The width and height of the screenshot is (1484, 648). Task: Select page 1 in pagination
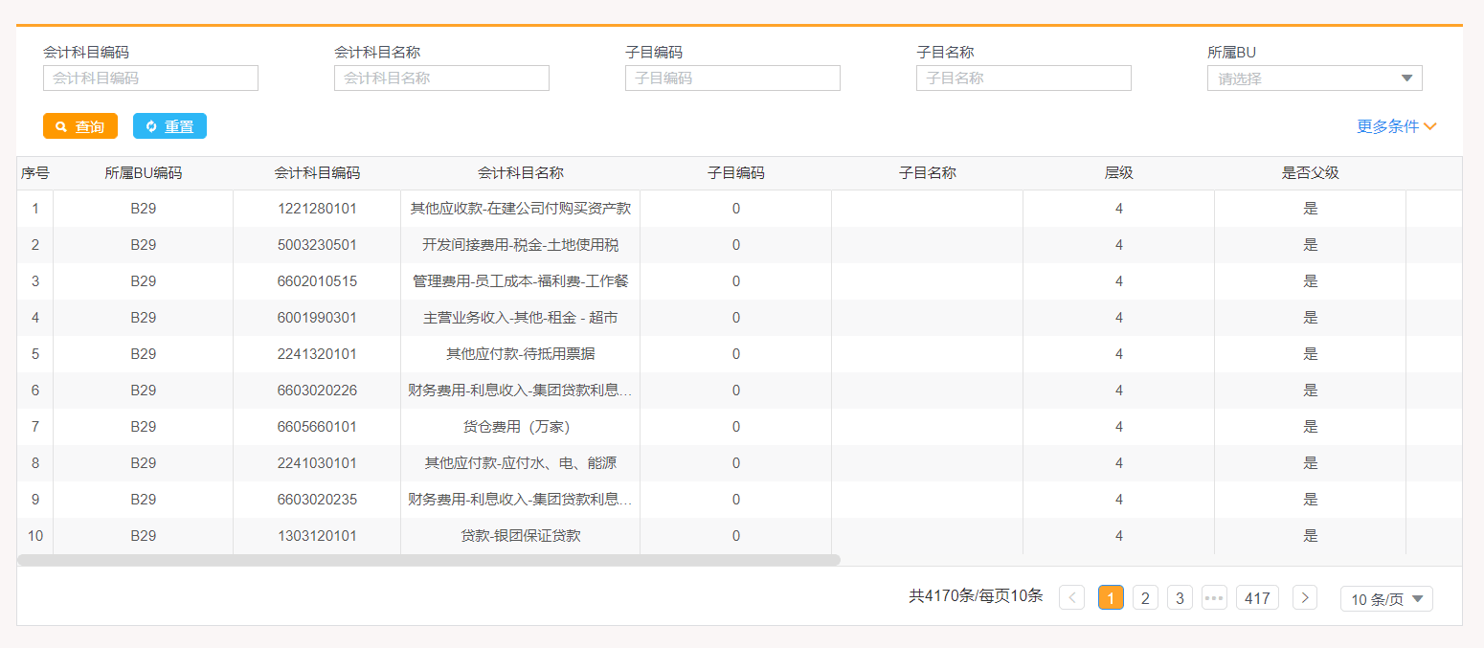pyautogui.click(x=1111, y=598)
